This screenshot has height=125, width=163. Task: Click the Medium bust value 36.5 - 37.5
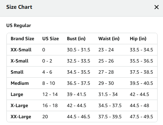click(78, 83)
